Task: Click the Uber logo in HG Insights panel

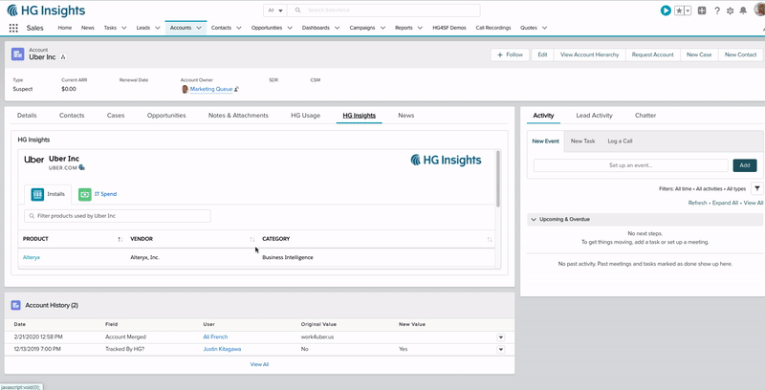Action: 34,160
